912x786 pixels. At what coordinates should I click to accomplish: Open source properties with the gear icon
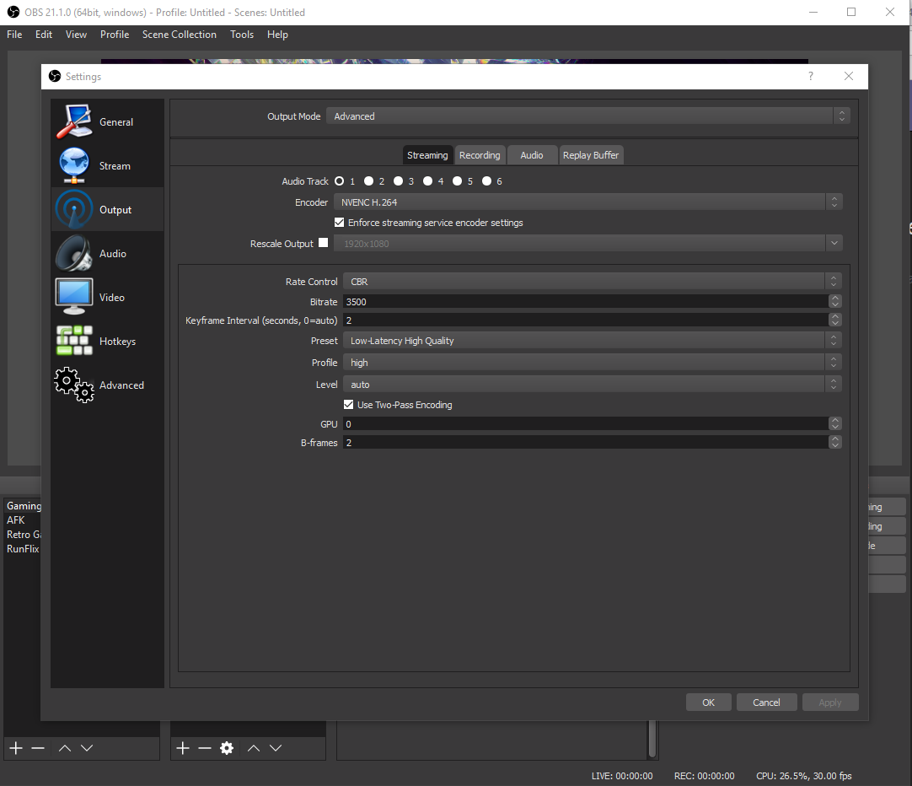click(226, 747)
